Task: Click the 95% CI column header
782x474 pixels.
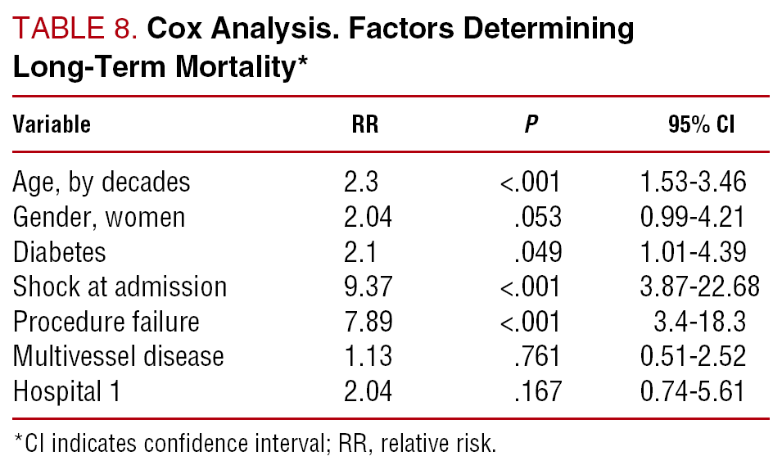Action: point(701,125)
